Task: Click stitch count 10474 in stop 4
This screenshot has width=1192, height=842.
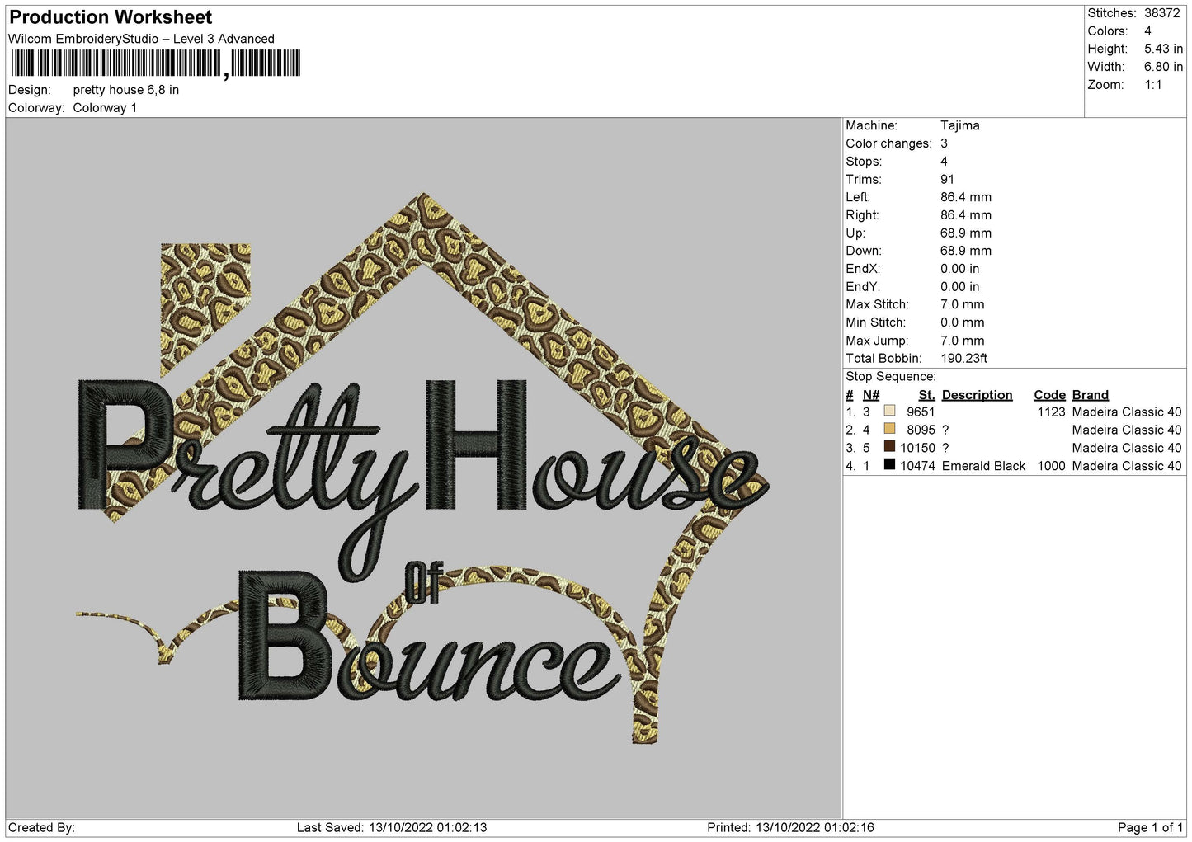Action: [x=917, y=466]
